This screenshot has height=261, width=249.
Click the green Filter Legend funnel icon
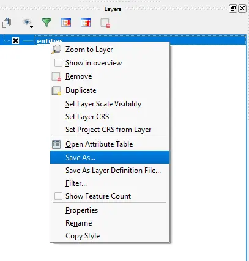pyautogui.click(x=46, y=22)
